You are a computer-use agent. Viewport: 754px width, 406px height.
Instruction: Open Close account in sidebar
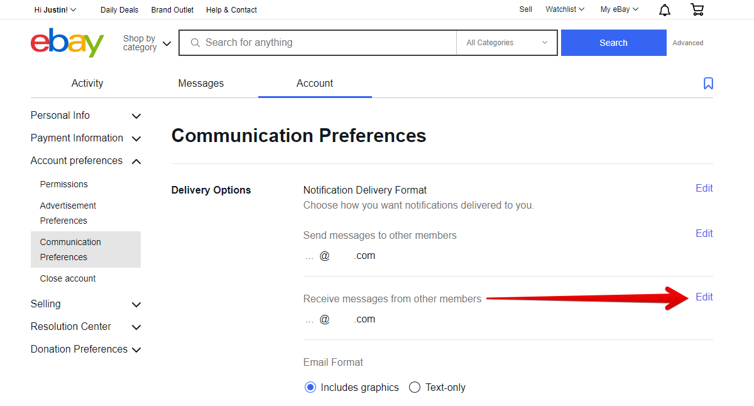[68, 278]
